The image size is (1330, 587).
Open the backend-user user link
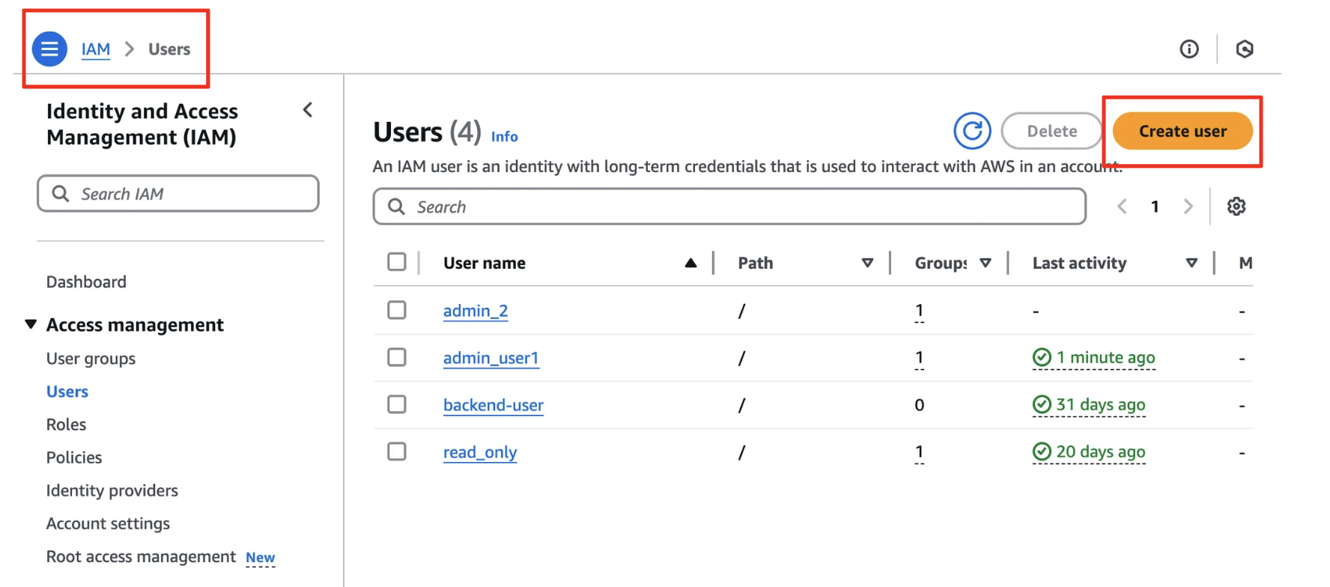pos(494,405)
